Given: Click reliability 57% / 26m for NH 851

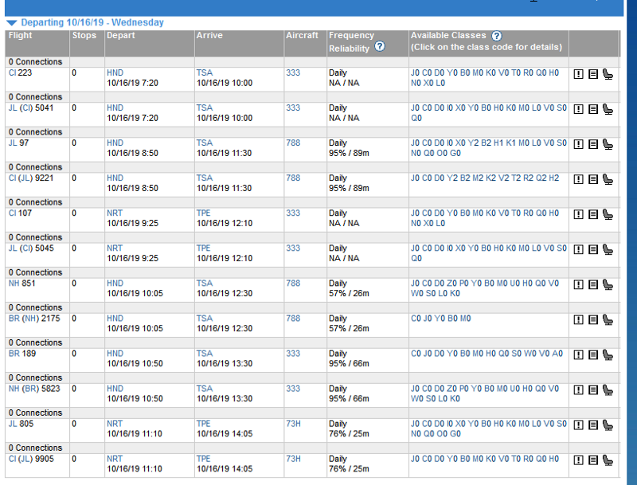Looking at the screenshot, I should pos(349,293).
